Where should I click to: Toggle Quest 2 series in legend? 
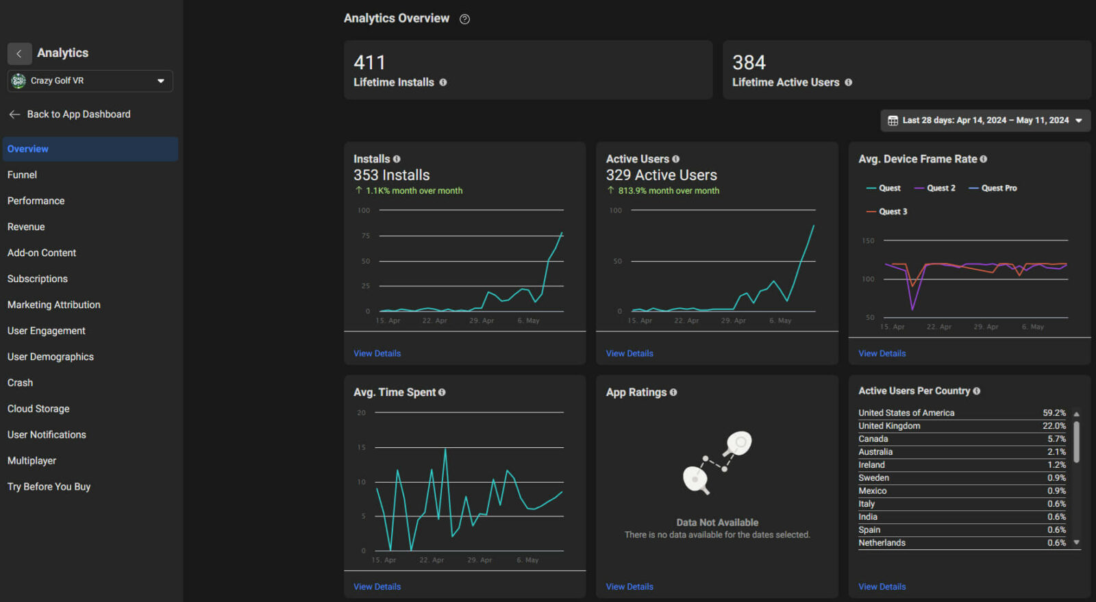935,188
